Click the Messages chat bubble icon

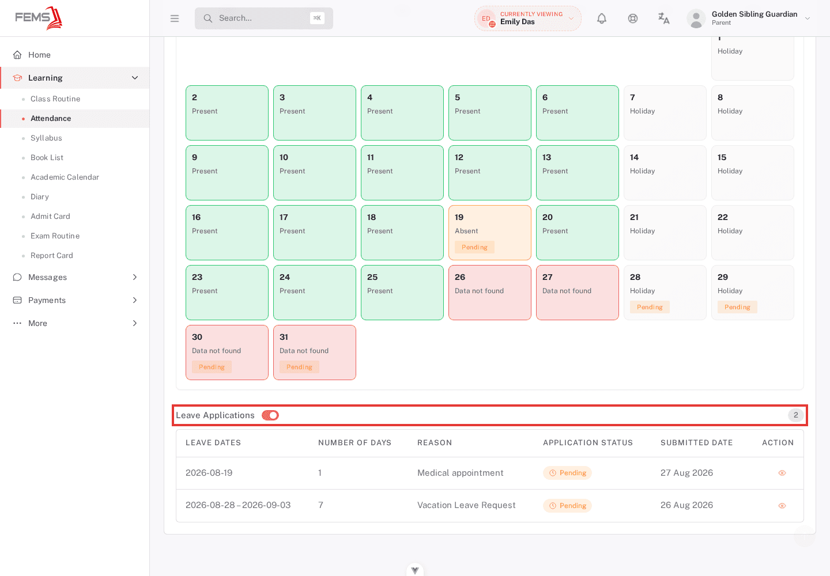[x=17, y=277]
